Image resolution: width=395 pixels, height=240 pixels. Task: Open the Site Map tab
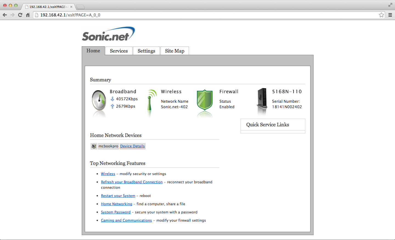tap(174, 51)
